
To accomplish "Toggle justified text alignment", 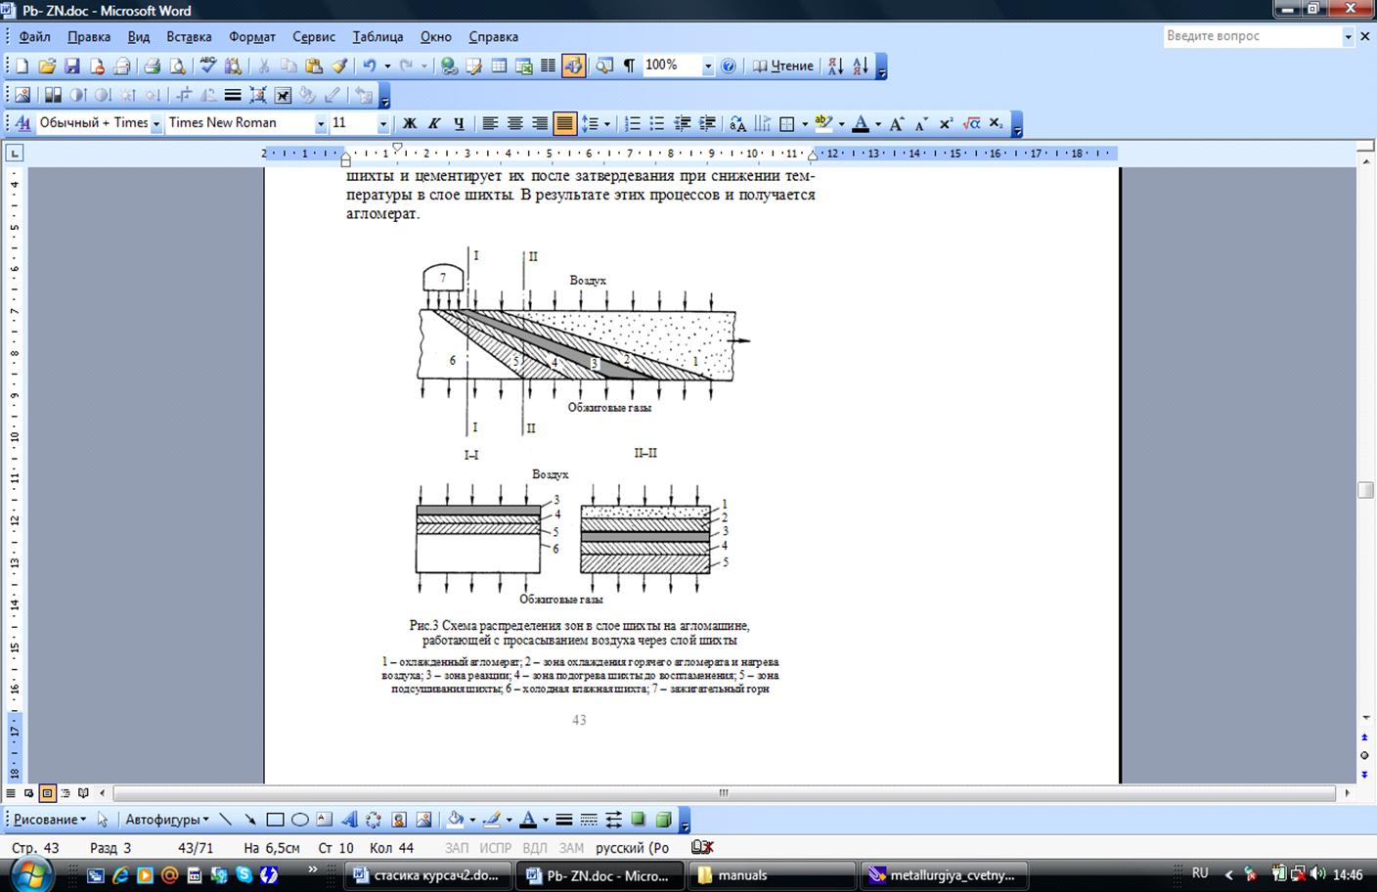I will coord(564,123).
